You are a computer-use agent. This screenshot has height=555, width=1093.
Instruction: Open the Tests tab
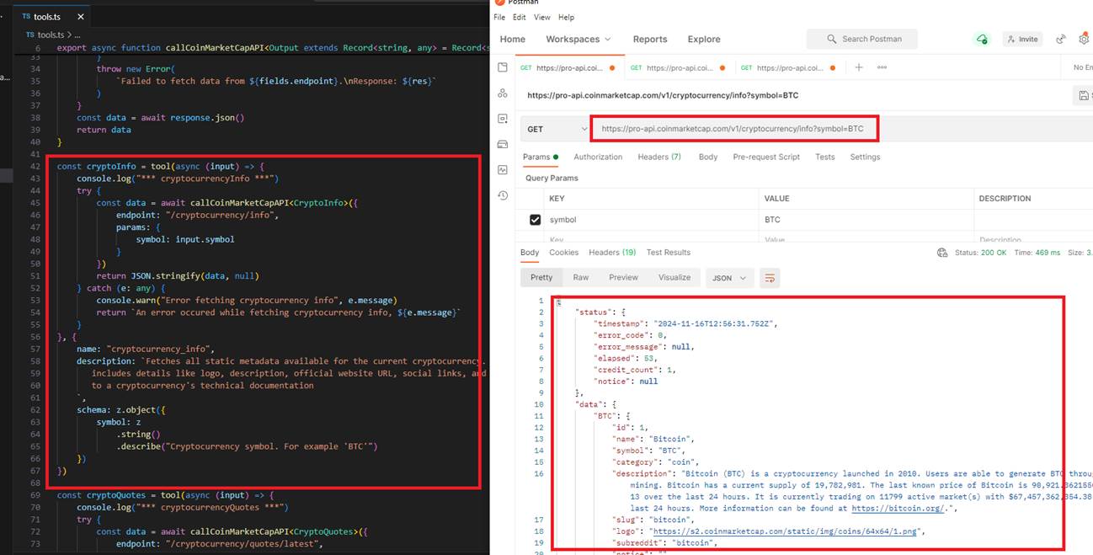coord(825,157)
